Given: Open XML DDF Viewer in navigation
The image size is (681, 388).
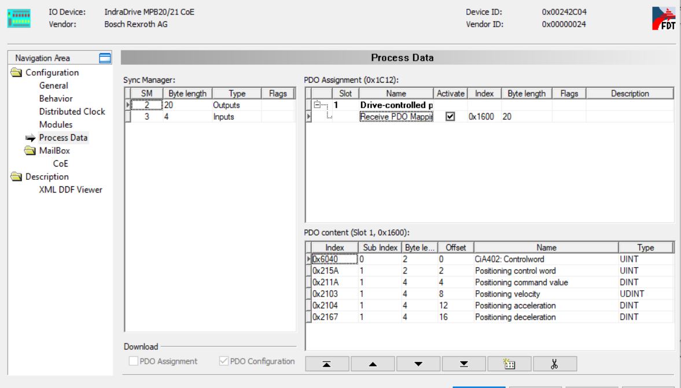Looking at the screenshot, I should pos(70,190).
